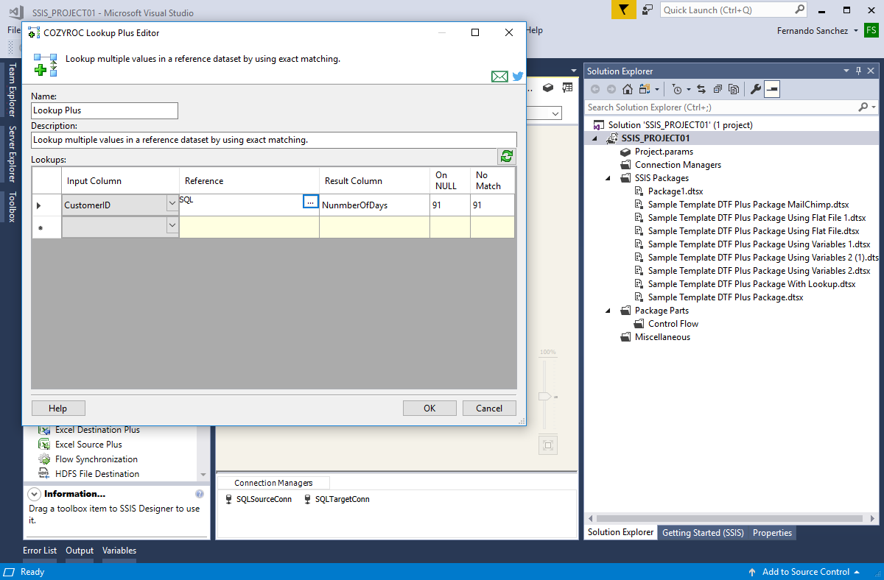
Task: Select Package1.dtsx in Solution Explorer
Action: pyautogui.click(x=676, y=191)
